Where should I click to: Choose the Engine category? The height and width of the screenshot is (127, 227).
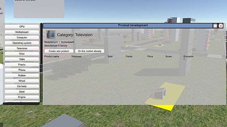22,97
